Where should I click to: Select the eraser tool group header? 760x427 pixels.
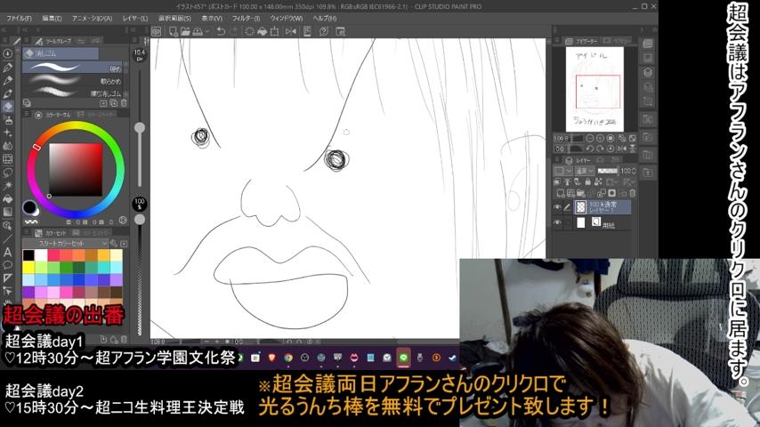[61, 53]
